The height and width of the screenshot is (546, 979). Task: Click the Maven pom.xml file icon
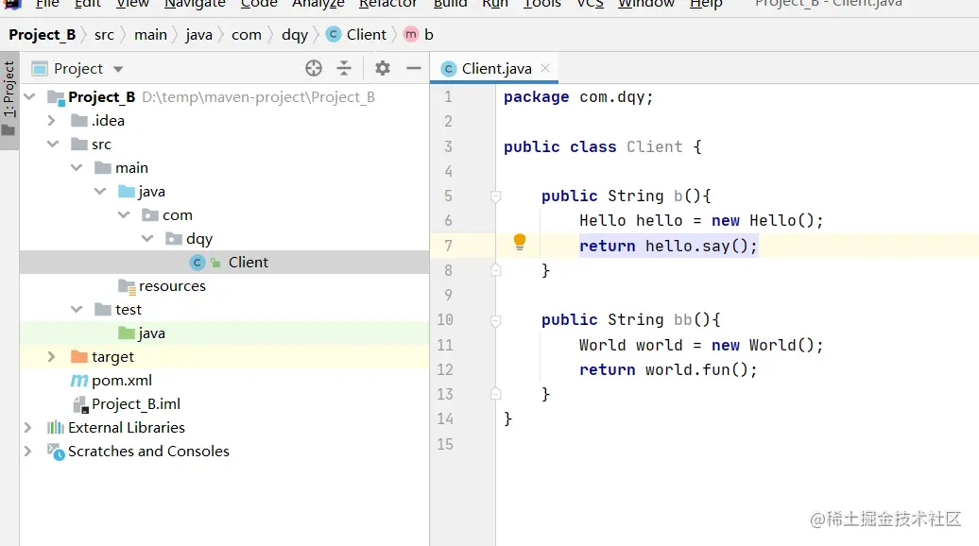[x=79, y=380]
